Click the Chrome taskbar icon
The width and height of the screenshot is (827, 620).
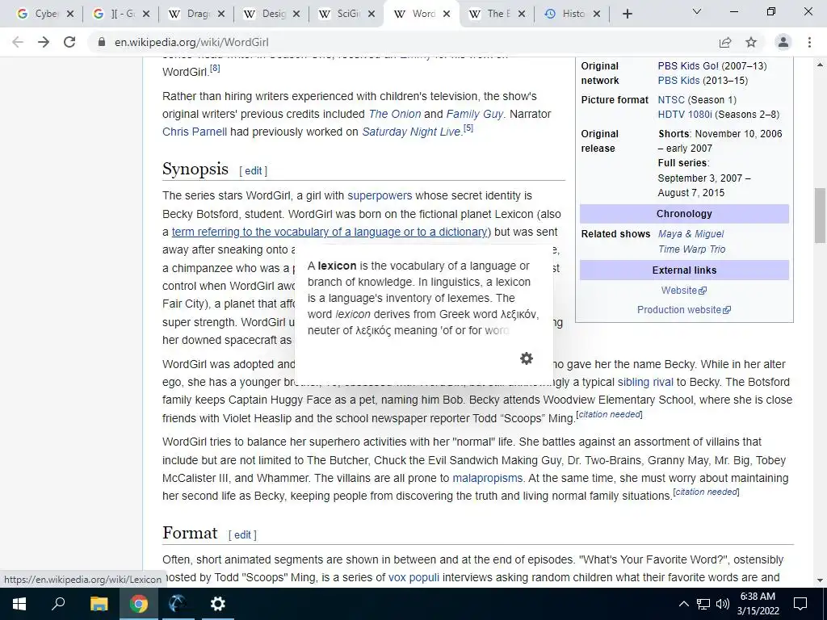point(138,604)
